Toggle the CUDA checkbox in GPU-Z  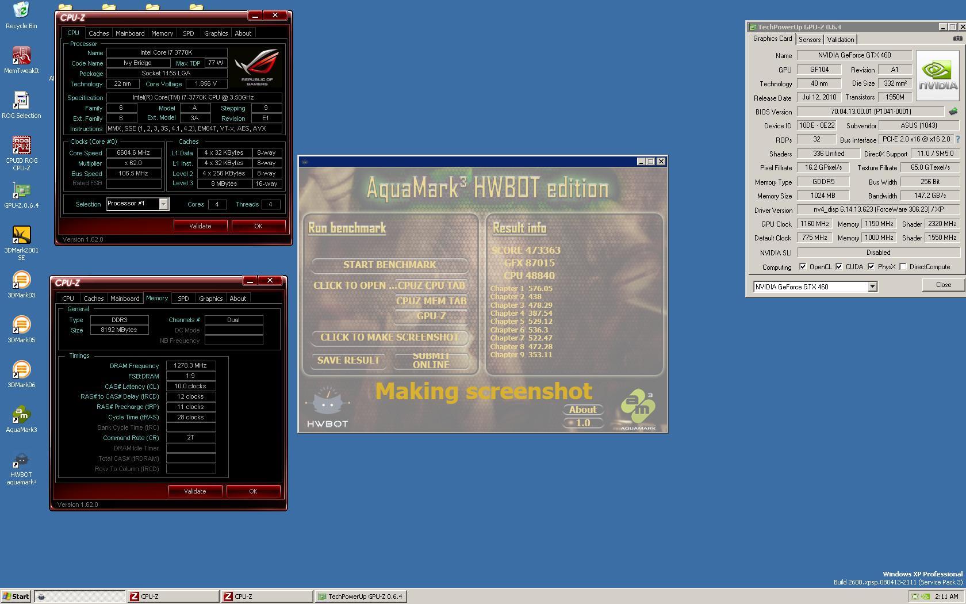[x=839, y=267]
